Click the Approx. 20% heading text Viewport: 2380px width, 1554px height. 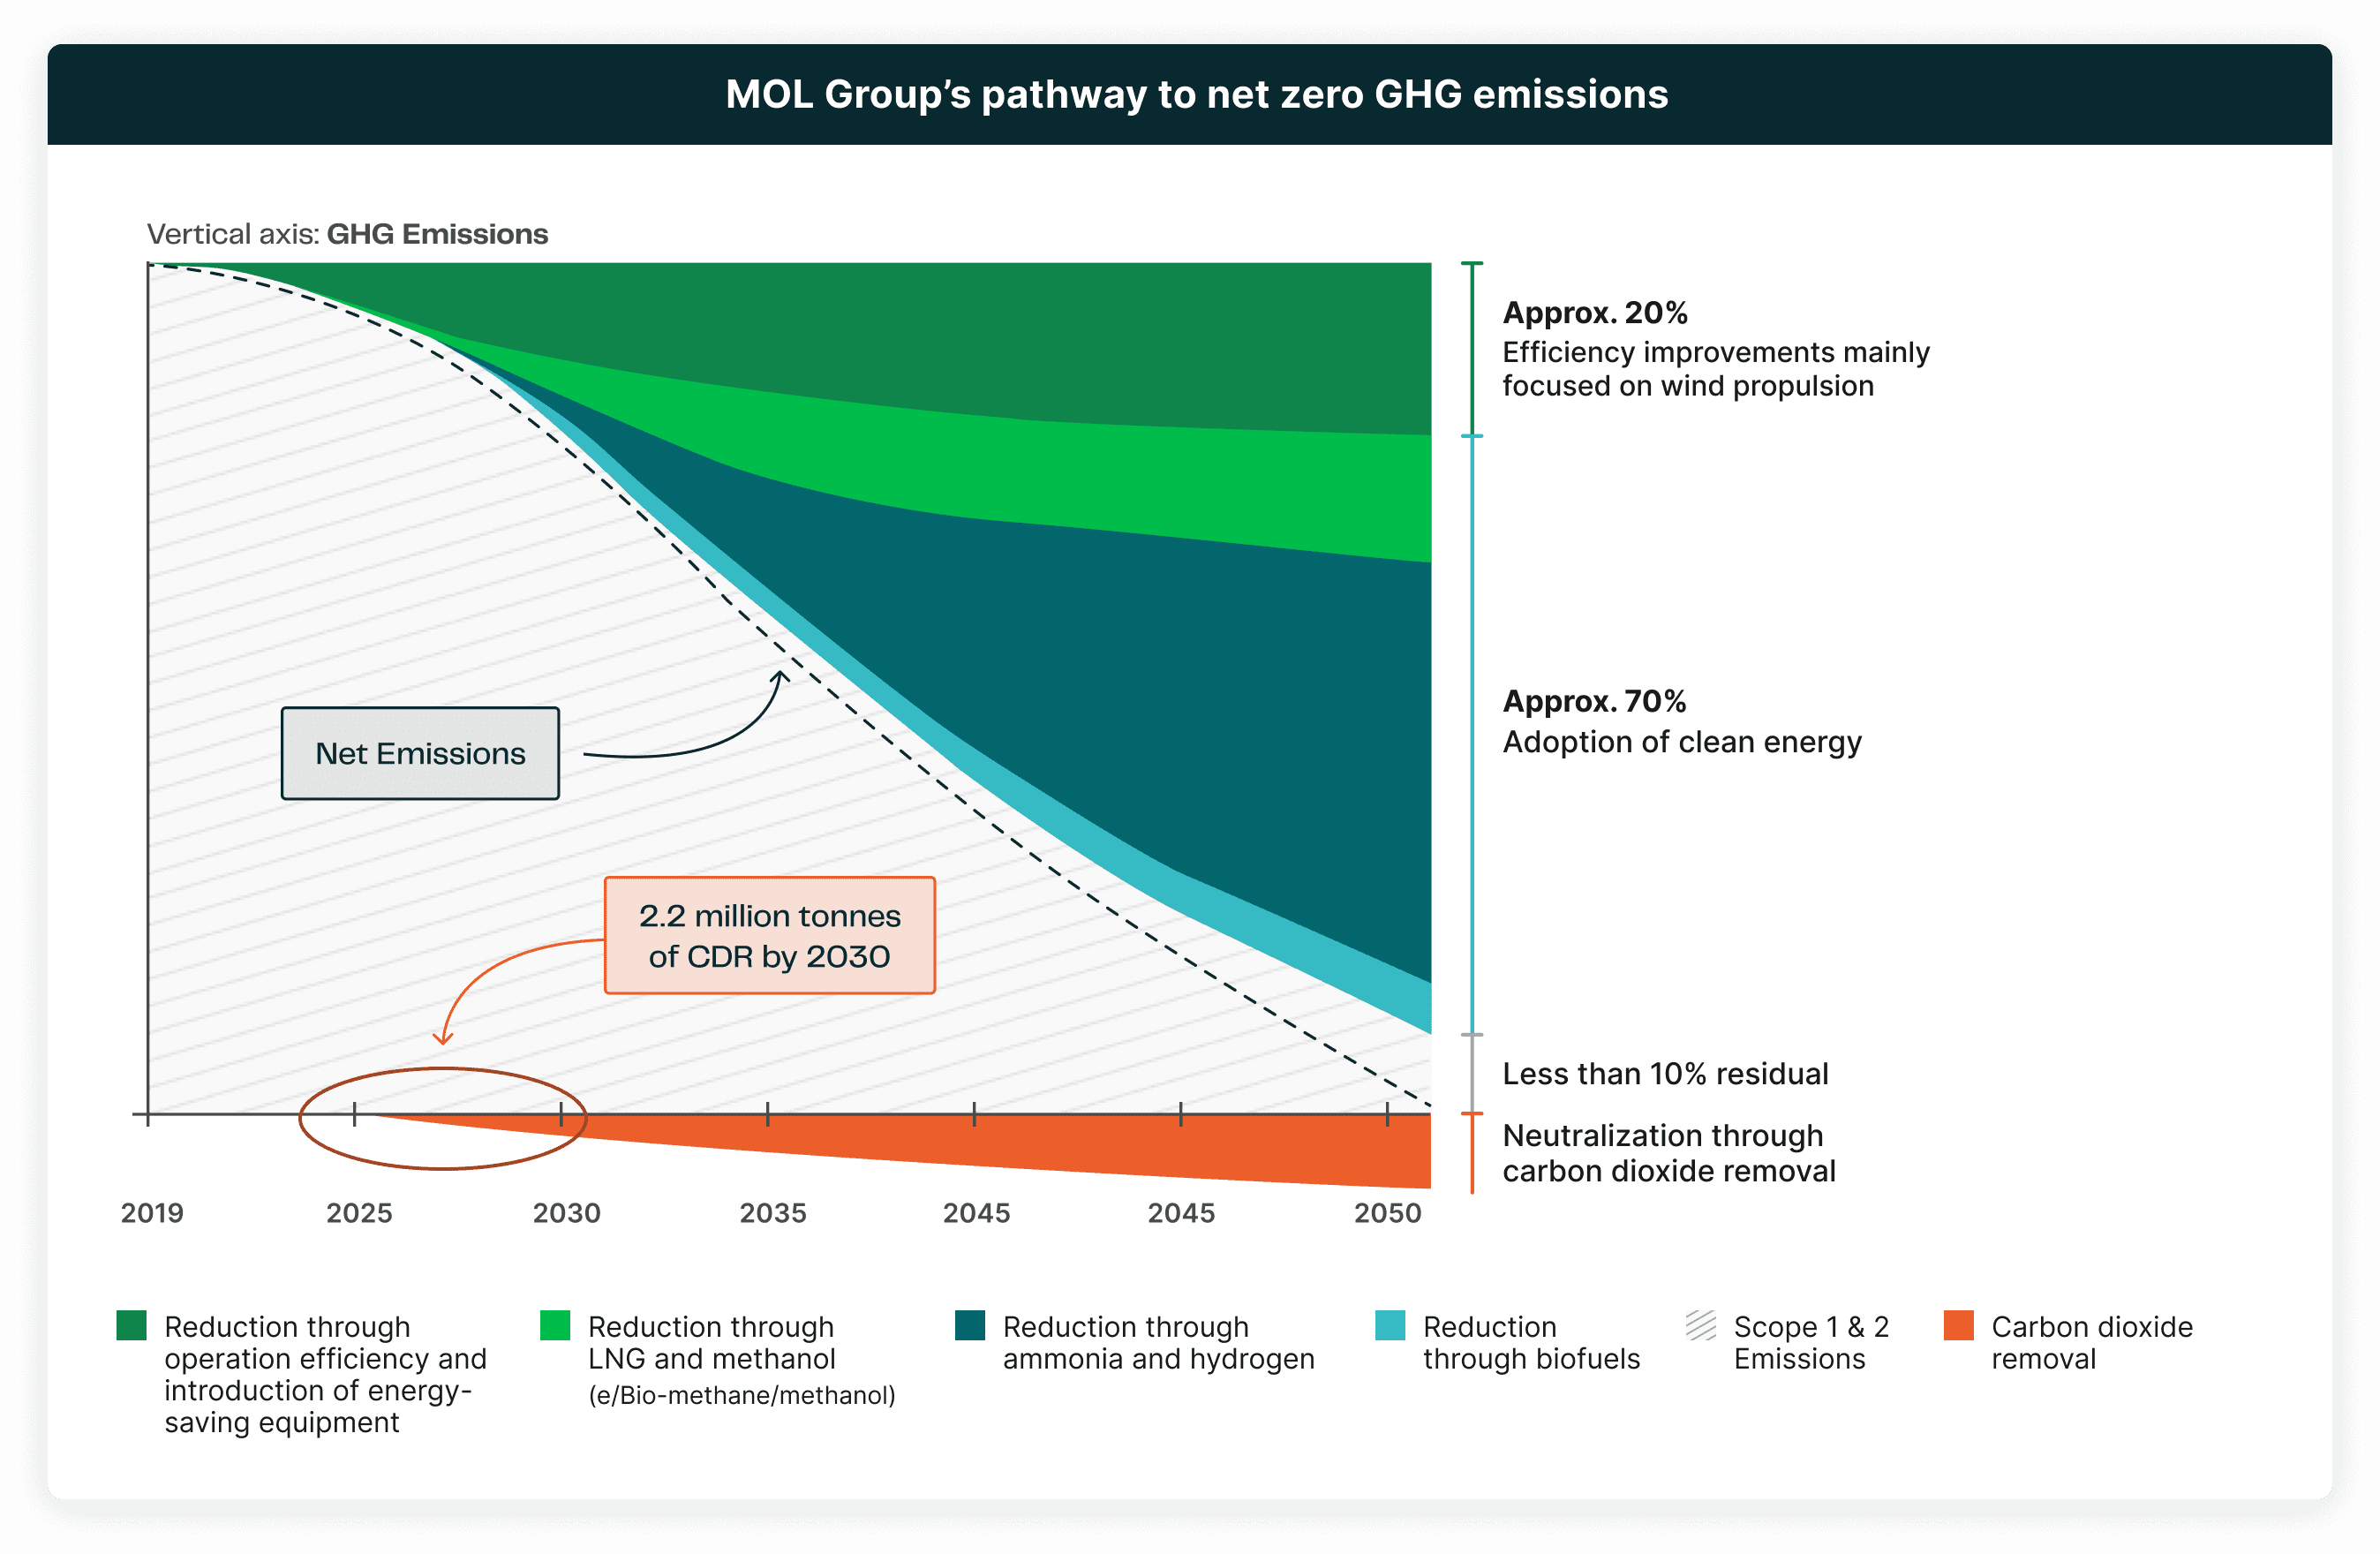[x=1595, y=313]
